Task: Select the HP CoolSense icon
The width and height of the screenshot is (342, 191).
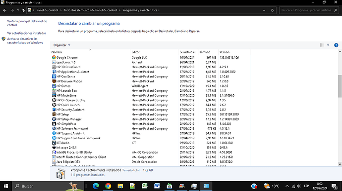Action: click(54, 76)
